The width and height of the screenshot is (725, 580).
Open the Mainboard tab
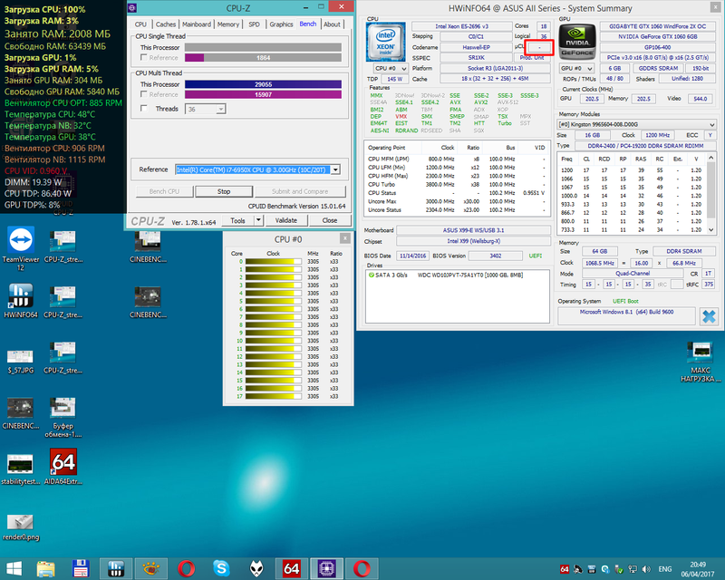[197, 24]
